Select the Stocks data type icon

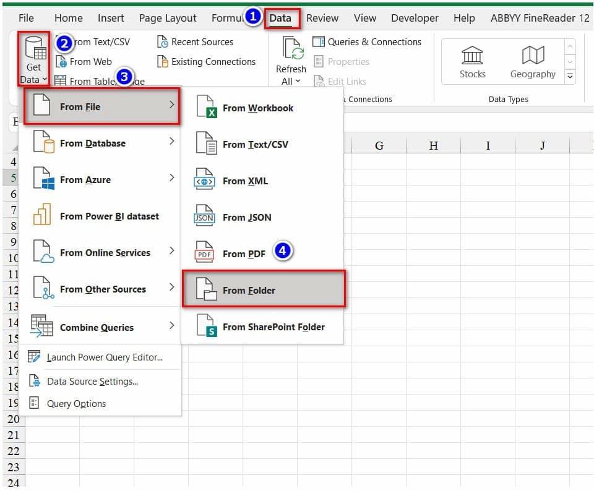472,56
